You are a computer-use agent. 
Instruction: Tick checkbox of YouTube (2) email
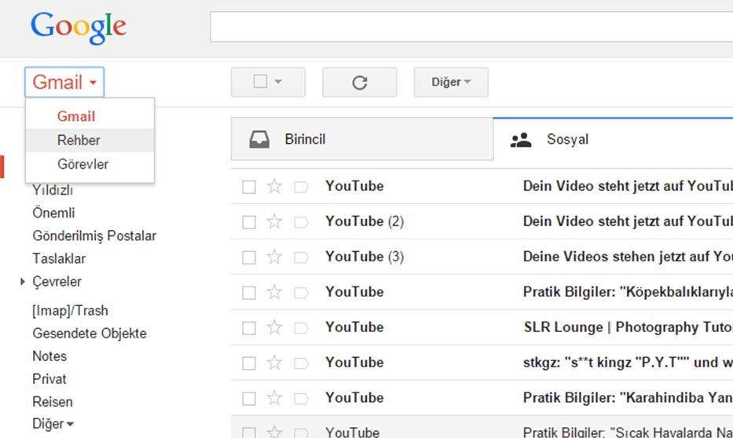click(x=249, y=222)
